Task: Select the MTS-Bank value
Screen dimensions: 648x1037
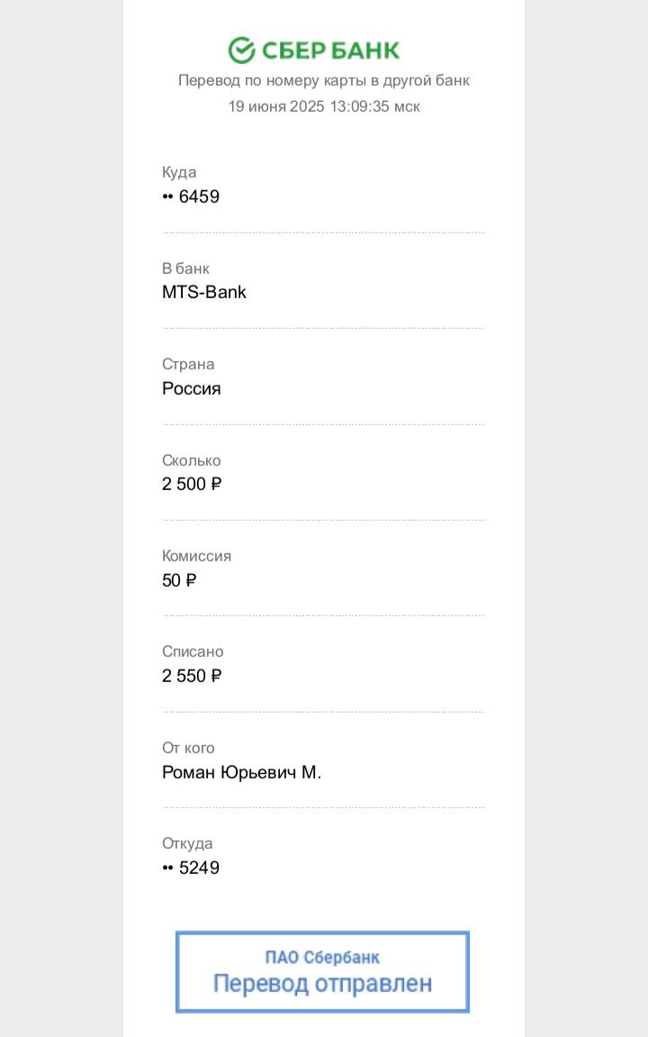Action: 204,292
